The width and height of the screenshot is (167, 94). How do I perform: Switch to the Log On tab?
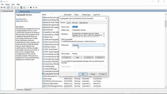tap(68, 23)
